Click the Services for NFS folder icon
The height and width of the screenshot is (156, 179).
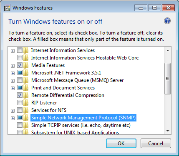26,110
